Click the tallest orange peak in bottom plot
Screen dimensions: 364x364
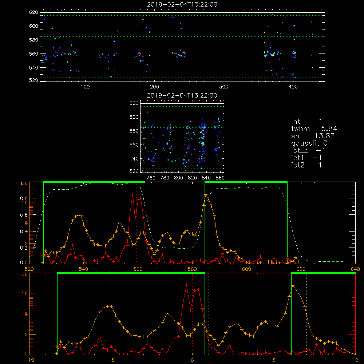pyautogui.click(x=293, y=285)
